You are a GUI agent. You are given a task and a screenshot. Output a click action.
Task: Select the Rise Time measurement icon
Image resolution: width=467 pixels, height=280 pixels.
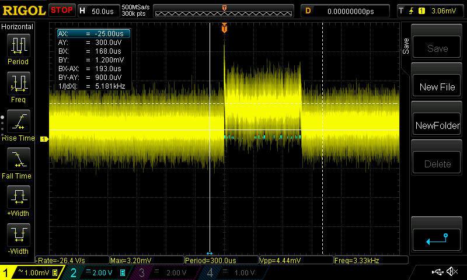pyautogui.click(x=19, y=121)
